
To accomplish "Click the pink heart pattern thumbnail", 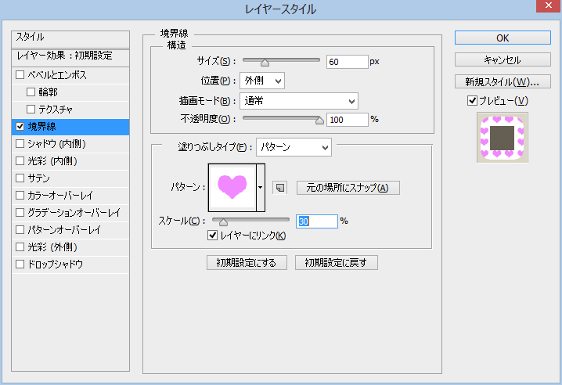I will (232, 186).
